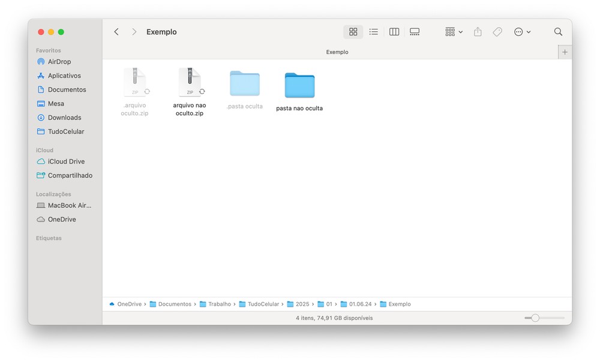Click the Search magnifier icon
This screenshot has height=362, width=600.
click(558, 32)
